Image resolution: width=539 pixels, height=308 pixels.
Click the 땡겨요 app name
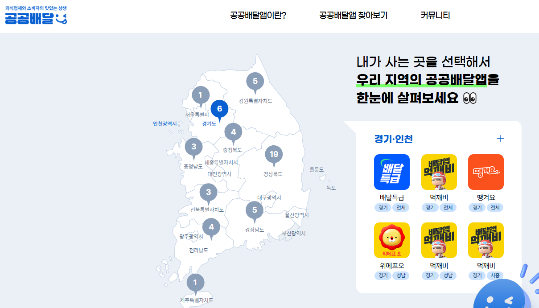coord(486,197)
